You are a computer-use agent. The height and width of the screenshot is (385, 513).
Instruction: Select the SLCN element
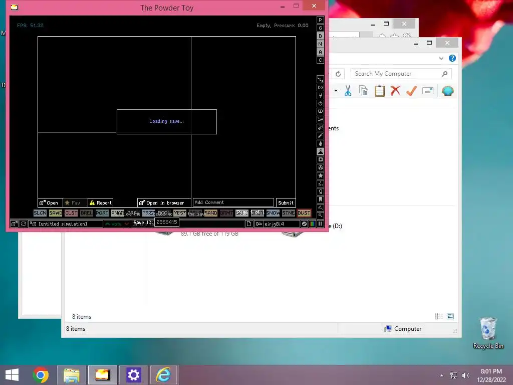coord(40,213)
